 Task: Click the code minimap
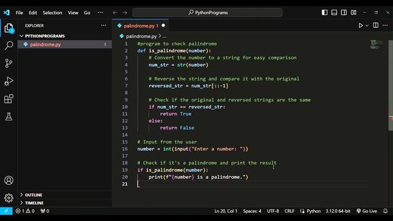pyautogui.click(x=376, y=44)
